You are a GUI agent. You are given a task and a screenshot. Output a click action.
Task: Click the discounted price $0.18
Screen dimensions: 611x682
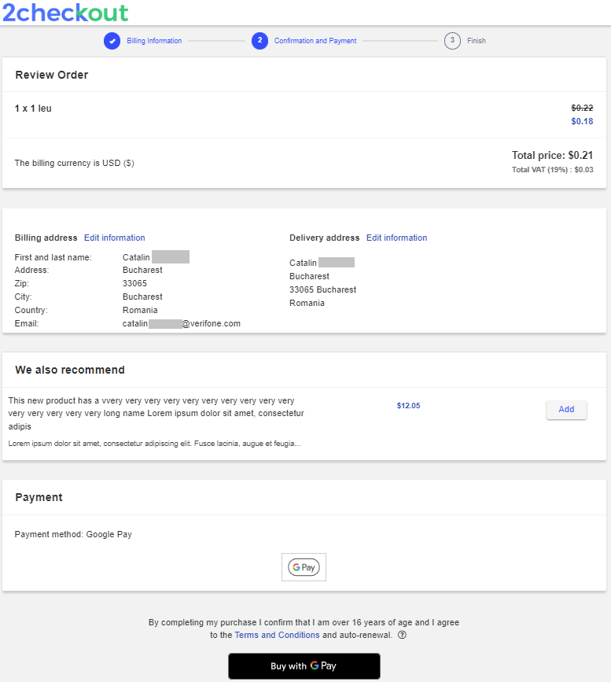pyautogui.click(x=582, y=121)
